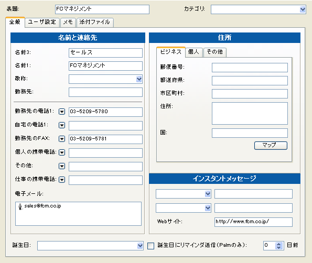Open the 誕生日 date dropdown
312x263 pixels.
(x=140, y=246)
